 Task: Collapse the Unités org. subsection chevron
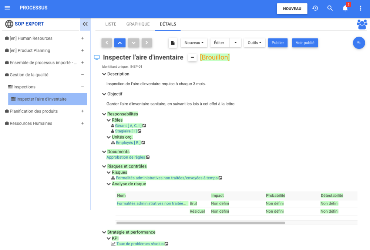click(x=108, y=137)
